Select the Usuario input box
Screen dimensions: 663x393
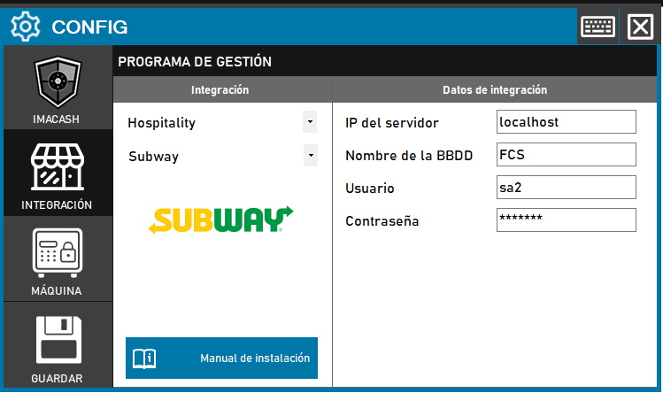click(x=567, y=188)
